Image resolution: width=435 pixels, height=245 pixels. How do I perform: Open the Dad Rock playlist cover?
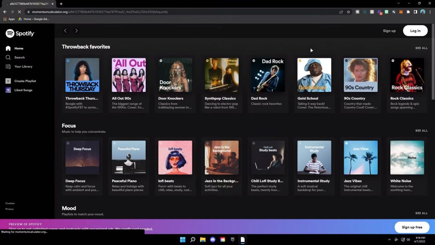(x=268, y=75)
